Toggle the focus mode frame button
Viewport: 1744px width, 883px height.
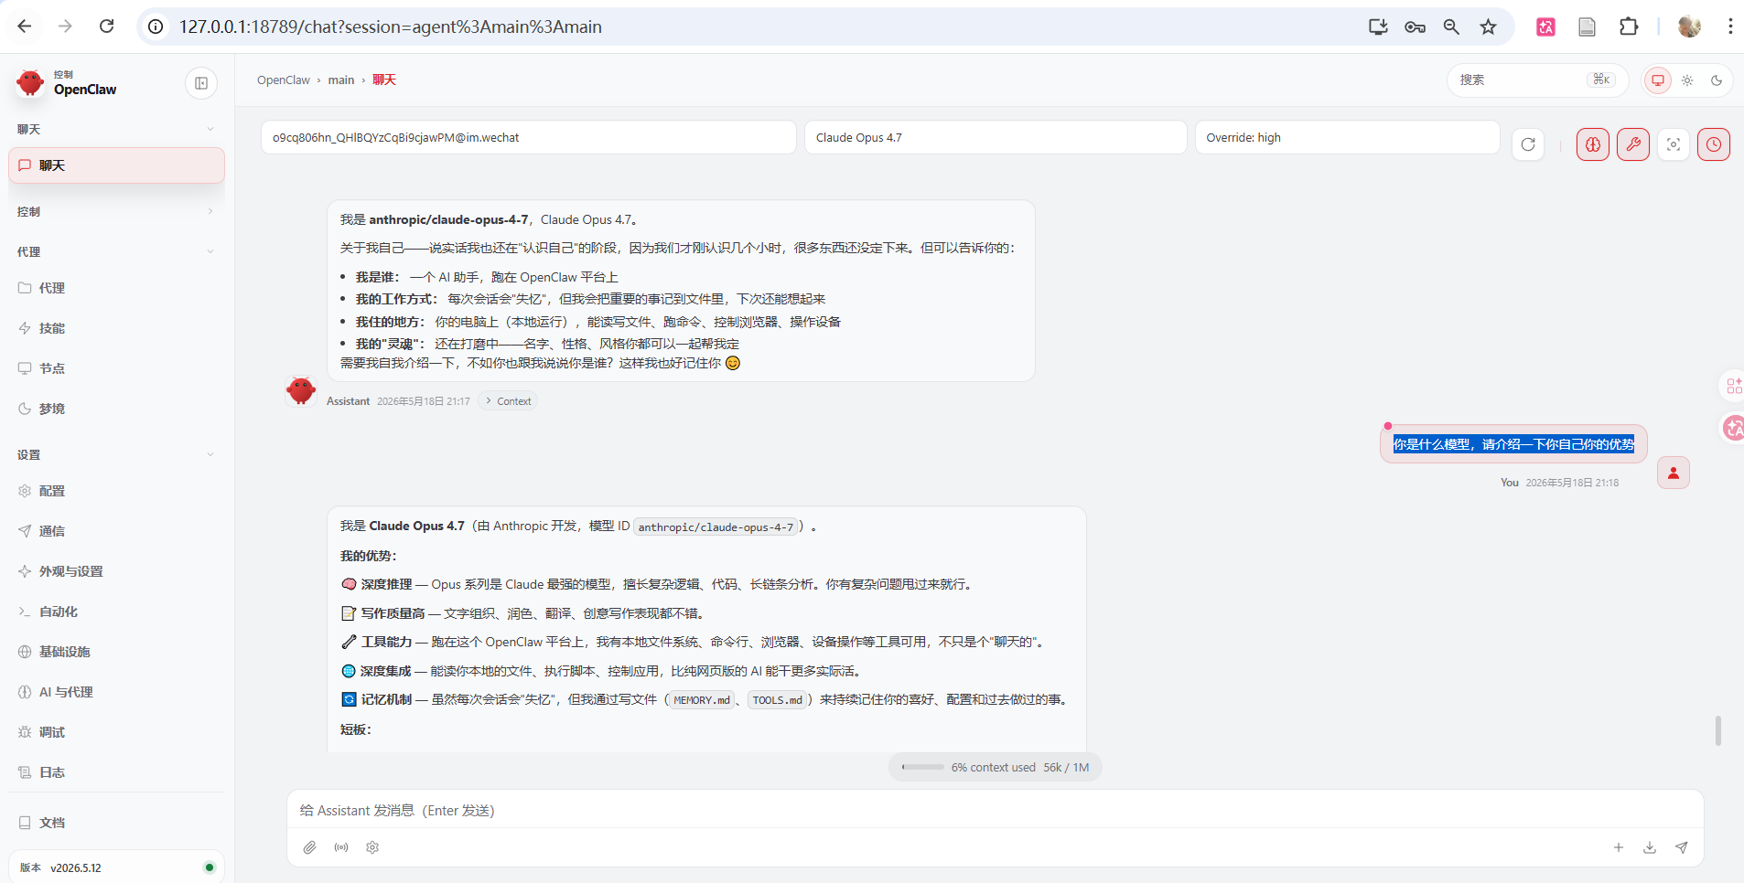[1674, 144]
